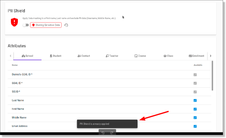Click the attributes list vertical scrollbar
226x138 pixels.
click(x=212, y=76)
